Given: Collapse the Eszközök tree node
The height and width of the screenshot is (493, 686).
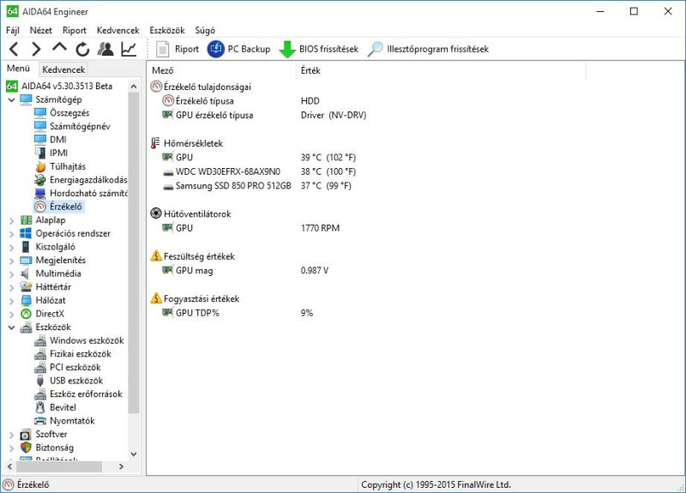Looking at the screenshot, I should [x=12, y=328].
